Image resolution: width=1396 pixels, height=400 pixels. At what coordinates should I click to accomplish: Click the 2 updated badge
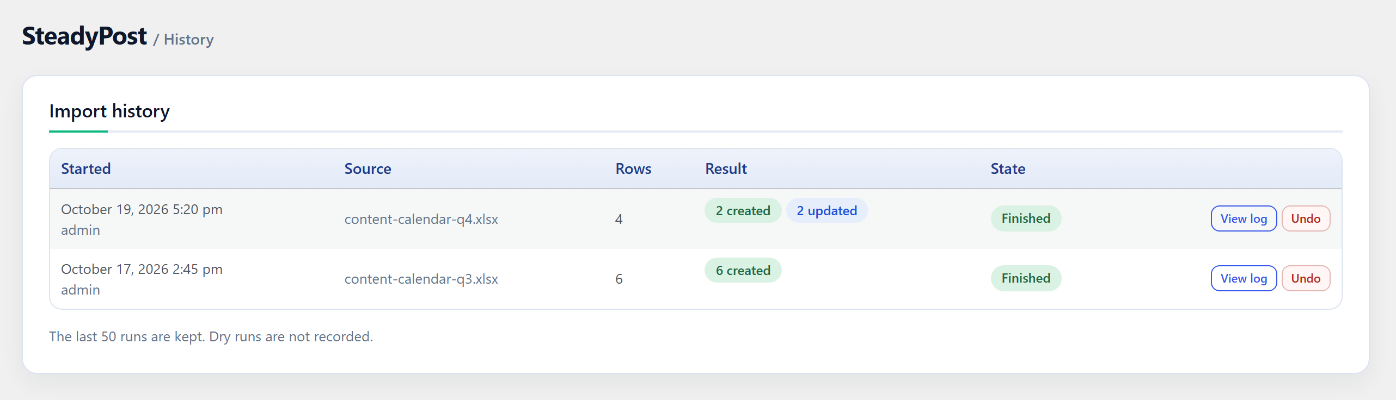(x=826, y=211)
